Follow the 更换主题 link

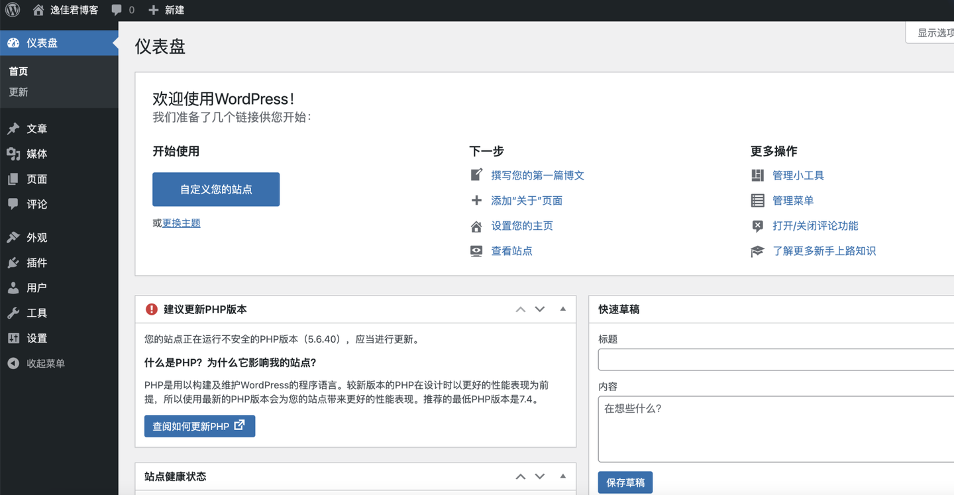tap(182, 223)
